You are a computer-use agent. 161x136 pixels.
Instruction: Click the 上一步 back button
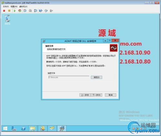pos(85,95)
